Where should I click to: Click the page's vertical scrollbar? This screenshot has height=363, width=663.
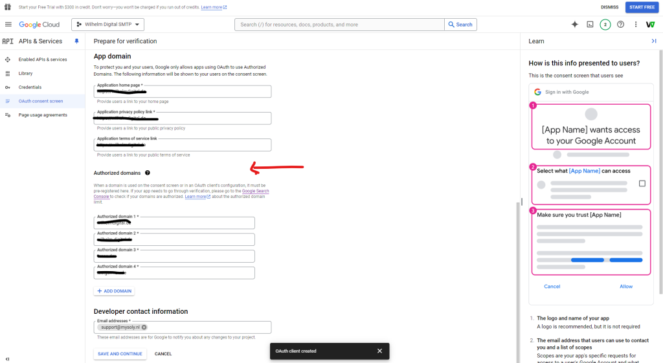tap(518, 282)
